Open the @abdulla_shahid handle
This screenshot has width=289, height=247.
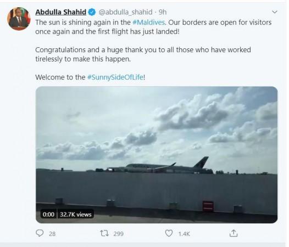(125, 12)
